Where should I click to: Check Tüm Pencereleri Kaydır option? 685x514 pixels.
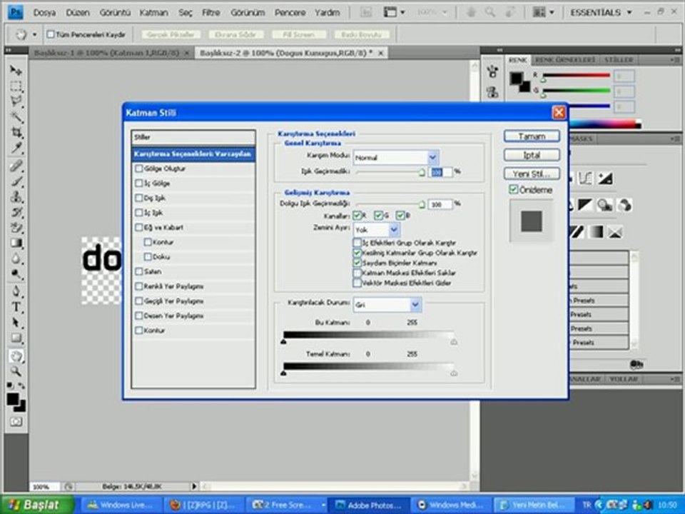click(51, 34)
